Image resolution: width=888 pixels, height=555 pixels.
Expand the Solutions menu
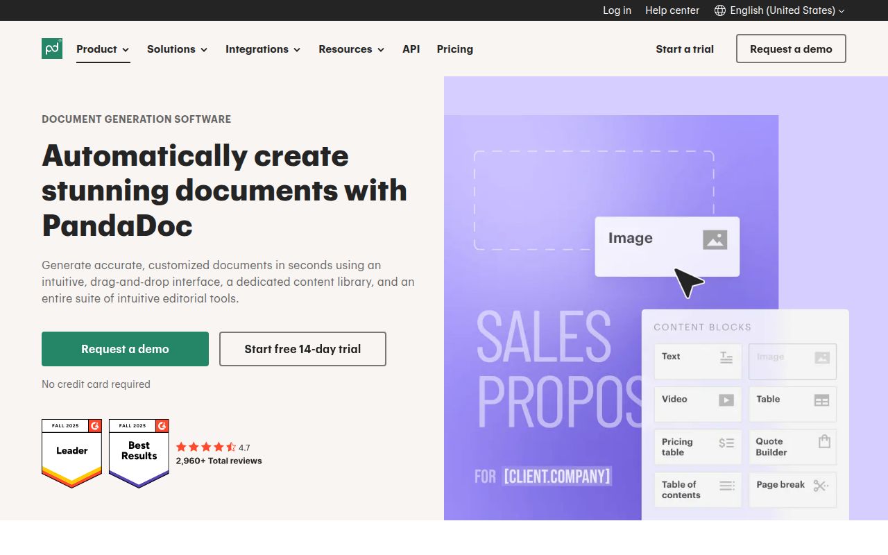pos(178,49)
